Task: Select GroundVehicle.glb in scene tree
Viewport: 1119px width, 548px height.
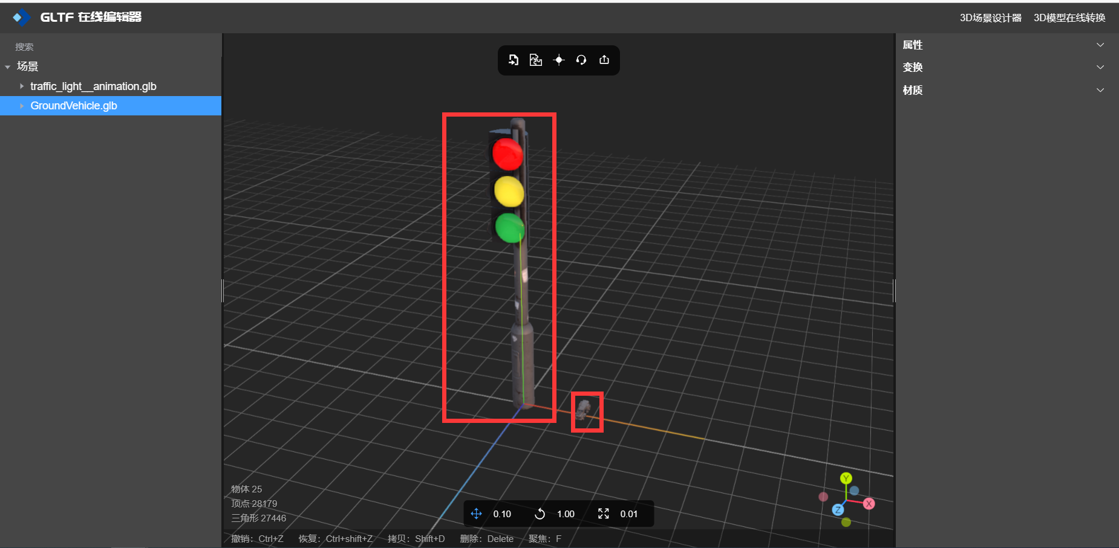Action: (74, 106)
